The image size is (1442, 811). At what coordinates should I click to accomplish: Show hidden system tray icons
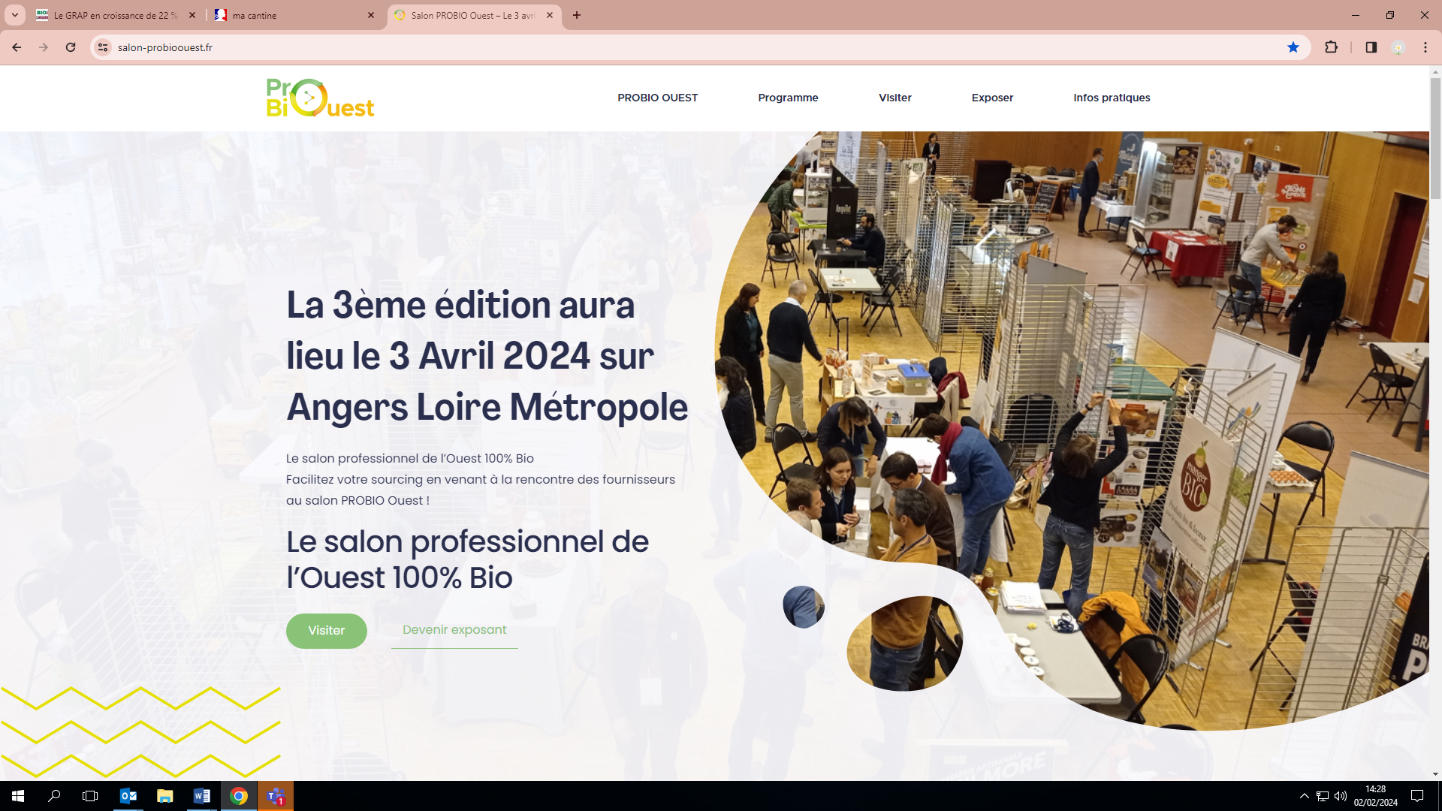tap(1304, 796)
